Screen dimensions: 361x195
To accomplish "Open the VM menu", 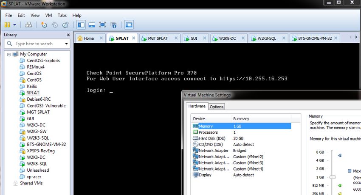I will [48, 15].
